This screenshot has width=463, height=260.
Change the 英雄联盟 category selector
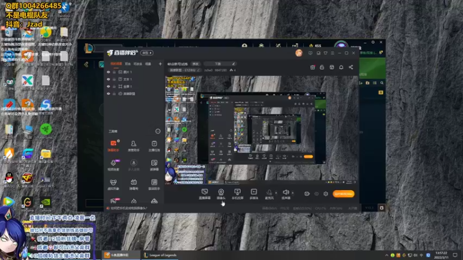click(184, 70)
